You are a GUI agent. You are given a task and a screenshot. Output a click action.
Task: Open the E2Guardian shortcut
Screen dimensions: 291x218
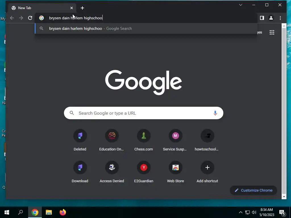coord(144,172)
